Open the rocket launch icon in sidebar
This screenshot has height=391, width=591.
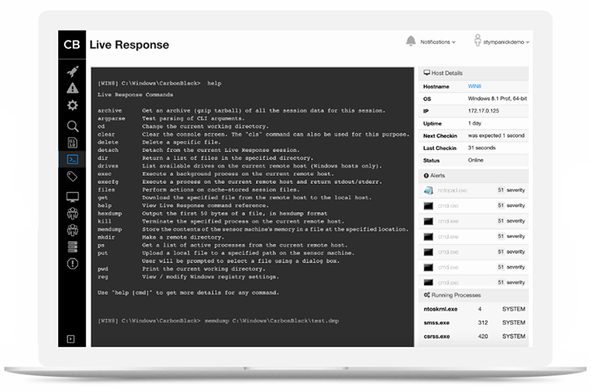tap(72, 71)
